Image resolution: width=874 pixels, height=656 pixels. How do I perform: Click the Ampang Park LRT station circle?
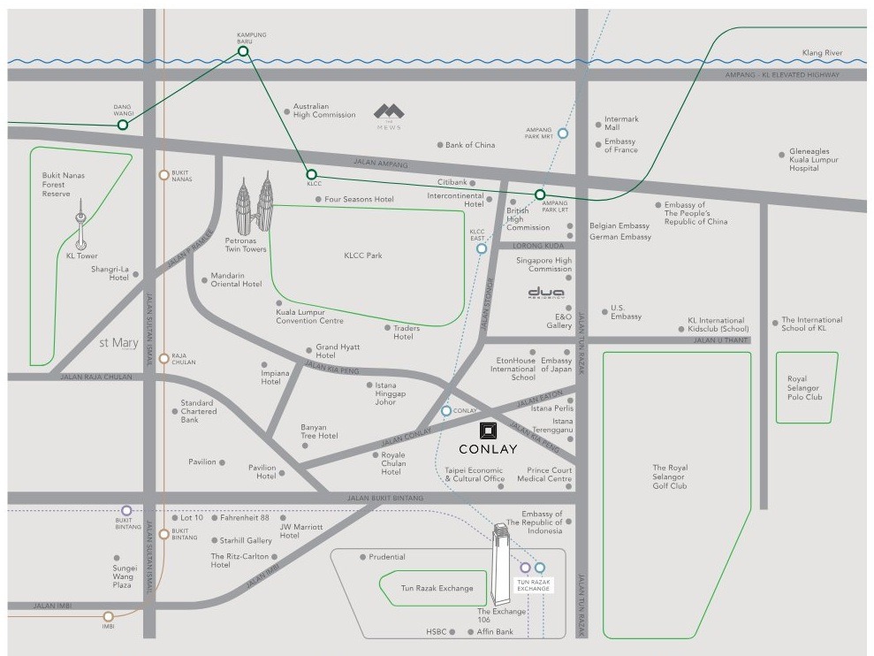click(x=540, y=195)
